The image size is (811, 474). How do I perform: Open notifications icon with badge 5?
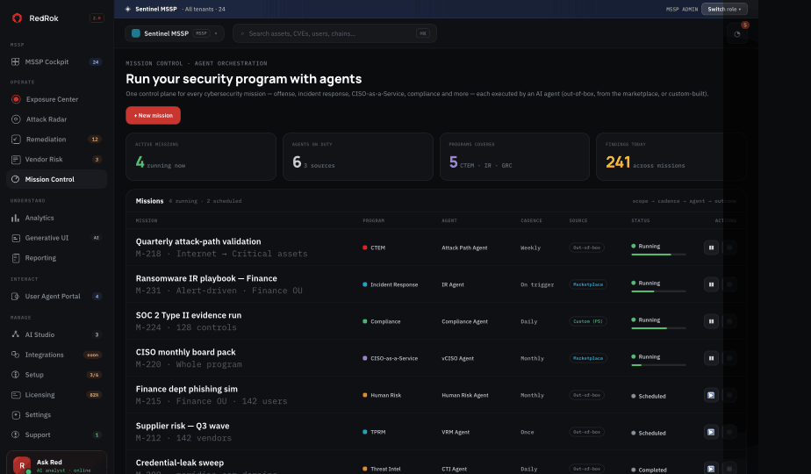(x=737, y=33)
